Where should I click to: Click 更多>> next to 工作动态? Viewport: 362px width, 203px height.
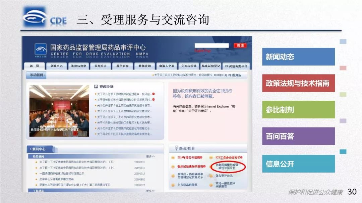[150, 191]
